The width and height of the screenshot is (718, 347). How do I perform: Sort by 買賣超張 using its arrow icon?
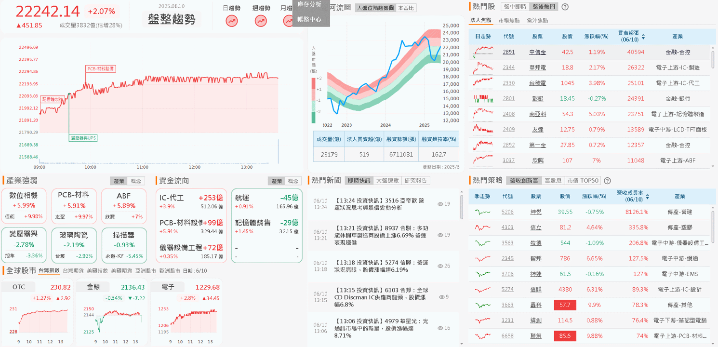(643, 36)
